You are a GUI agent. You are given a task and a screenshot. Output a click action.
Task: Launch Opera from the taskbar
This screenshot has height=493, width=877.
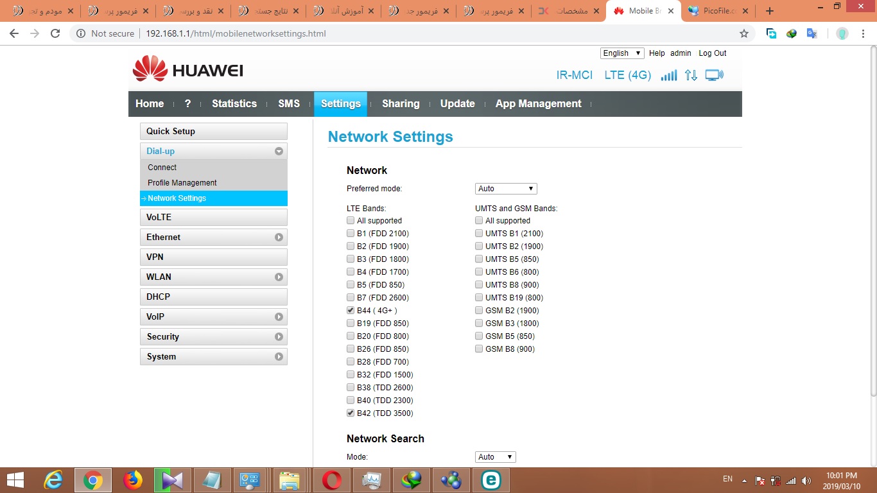click(332, 480)
